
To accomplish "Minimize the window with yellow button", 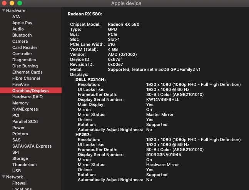I will click(12, 3).
